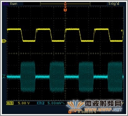This screenshot has height=116, width=128.
Task: Select the Ch2 channel label
Action: [41, 103]
